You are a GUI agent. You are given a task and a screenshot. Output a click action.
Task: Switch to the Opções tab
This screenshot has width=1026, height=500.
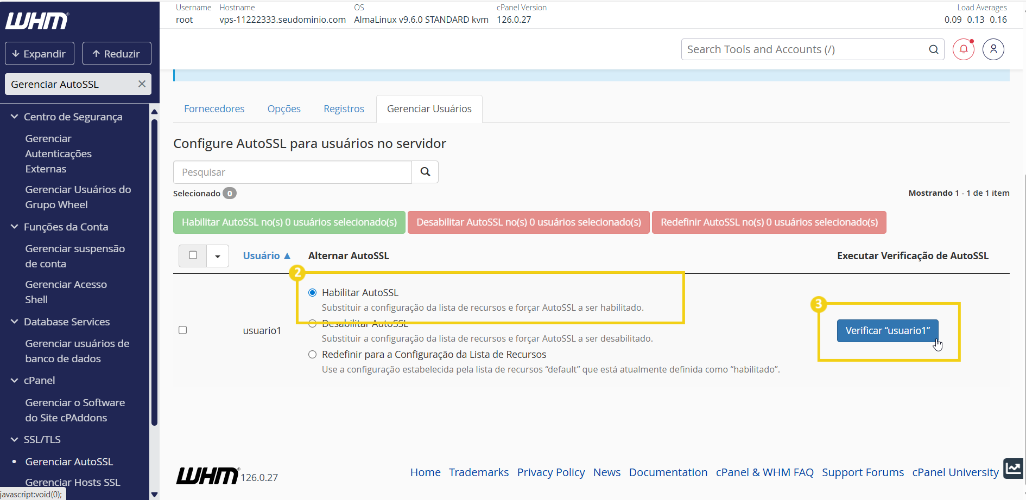pyautogui.click(x=284, y=108)
